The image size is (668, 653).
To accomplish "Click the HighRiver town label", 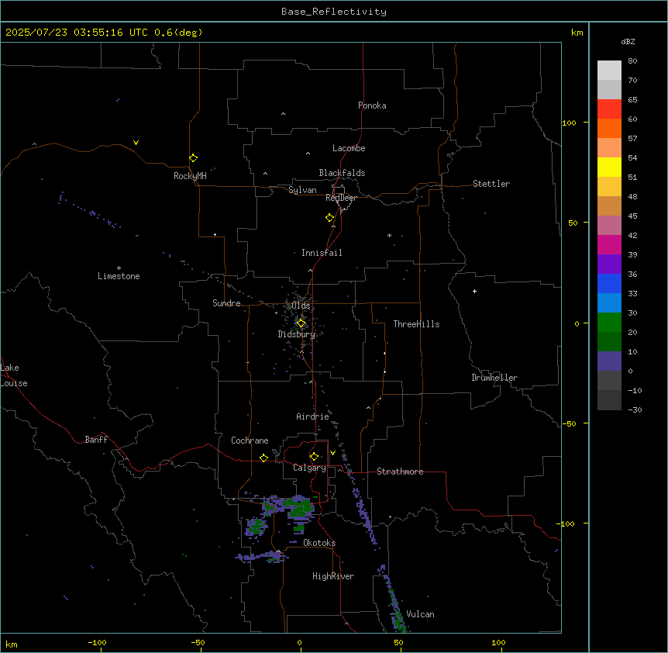I will click(x=333, y=576).
